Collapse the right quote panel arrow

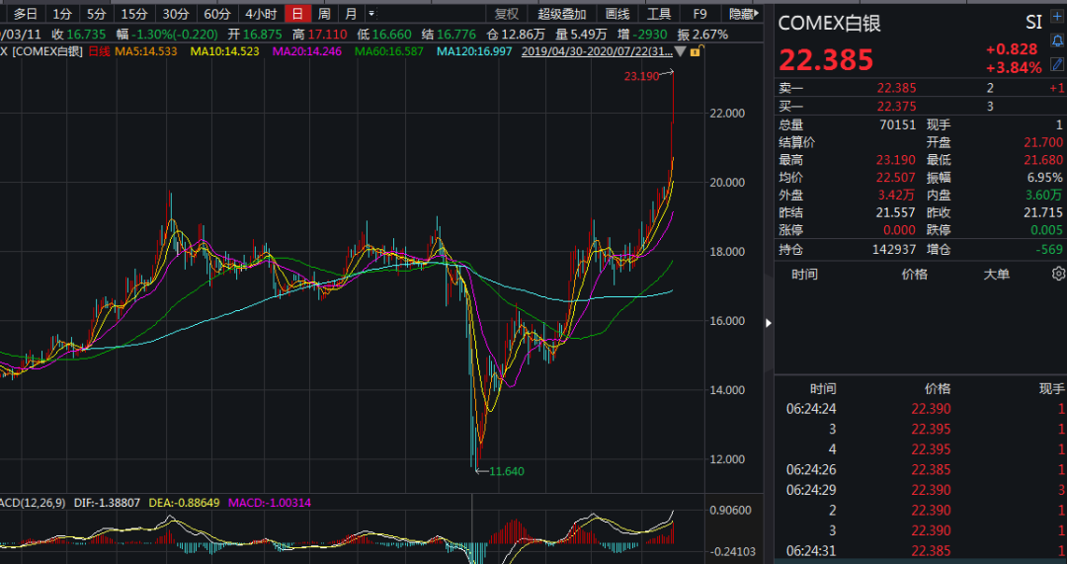coord(769,322)
